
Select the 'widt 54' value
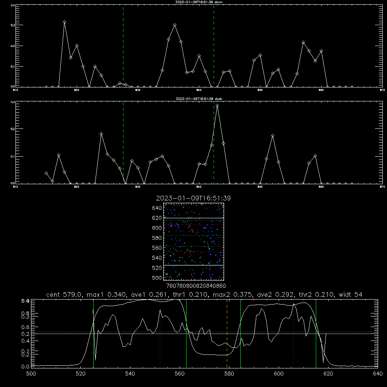coord(351,295)
